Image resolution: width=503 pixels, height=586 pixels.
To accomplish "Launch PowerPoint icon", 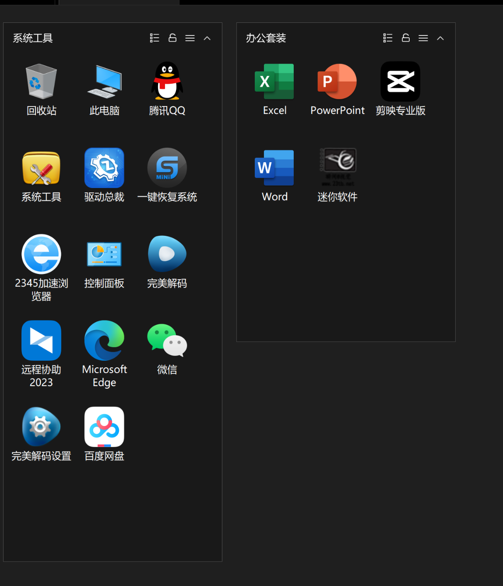I will pyautogui.click(x=338, y=82).
